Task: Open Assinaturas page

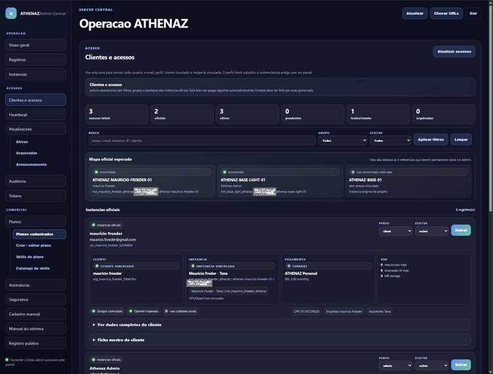Action: (x=35, y=285)
